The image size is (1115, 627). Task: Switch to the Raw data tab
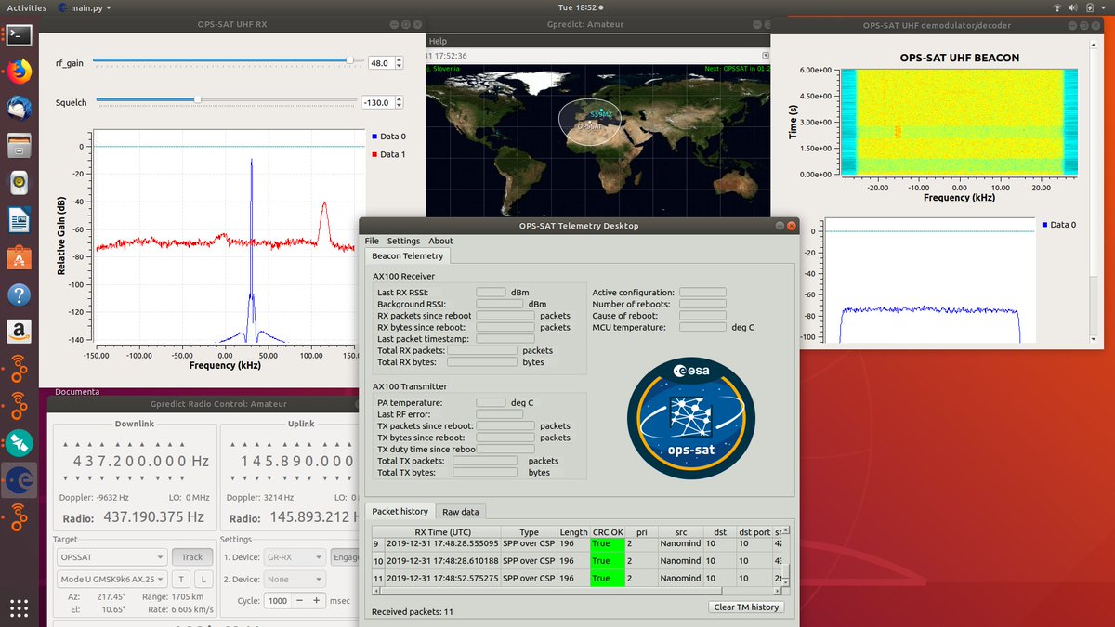click(461, 511)
